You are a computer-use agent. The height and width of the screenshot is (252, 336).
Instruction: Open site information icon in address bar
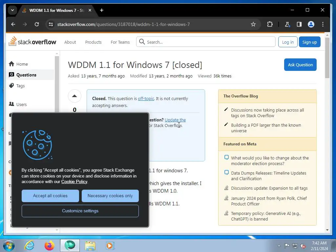[x=51, y=24]
